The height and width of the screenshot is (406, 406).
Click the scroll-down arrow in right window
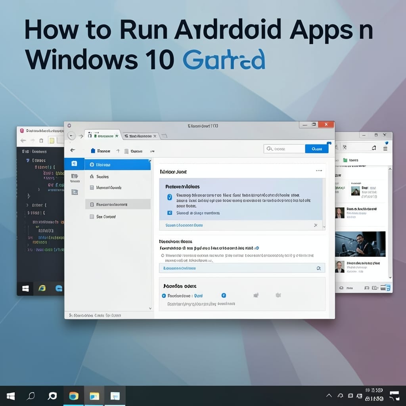tap(390, 277)
